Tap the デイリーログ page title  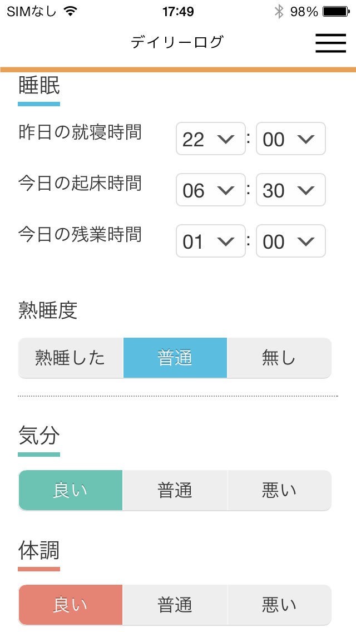(177, 42)
